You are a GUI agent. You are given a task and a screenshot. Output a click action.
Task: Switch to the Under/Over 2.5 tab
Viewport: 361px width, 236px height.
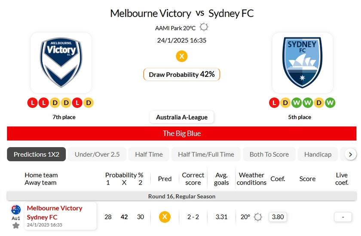click(97, 154)
